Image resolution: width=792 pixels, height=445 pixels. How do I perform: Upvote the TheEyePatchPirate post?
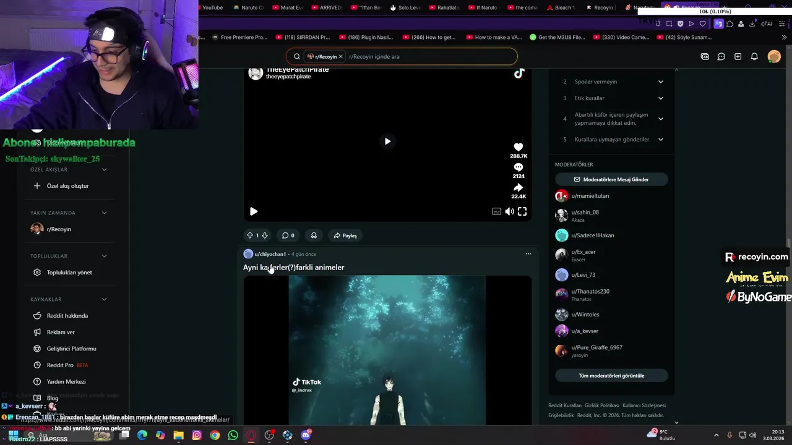click(x=250, y=235)
